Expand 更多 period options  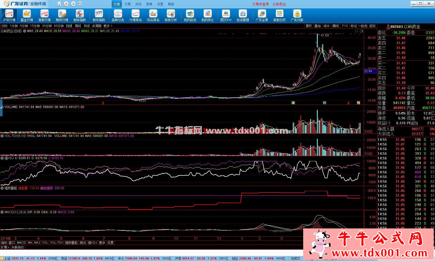pyautogui.click(x=108, y=26)
